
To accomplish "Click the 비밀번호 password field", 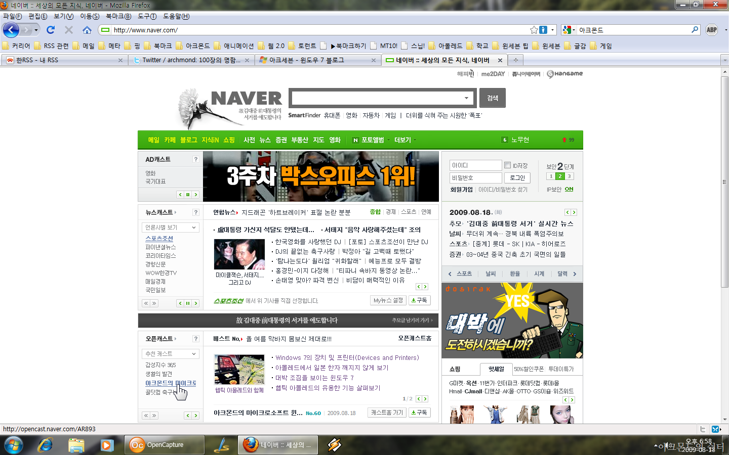I will click(475, 178).
